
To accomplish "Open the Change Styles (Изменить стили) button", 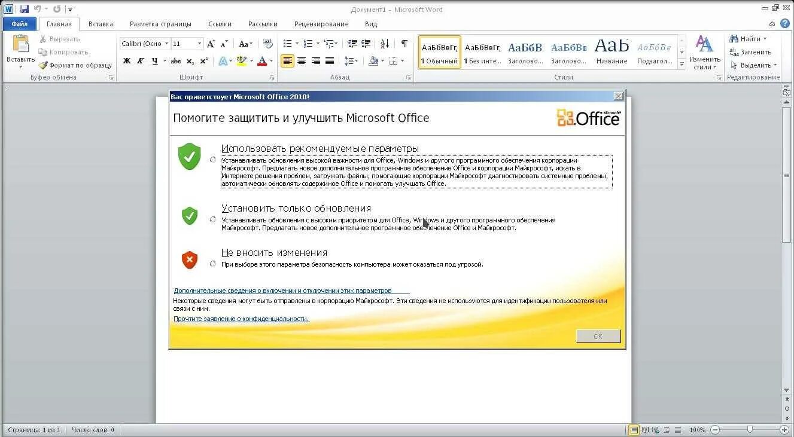I will coord(704,53).
